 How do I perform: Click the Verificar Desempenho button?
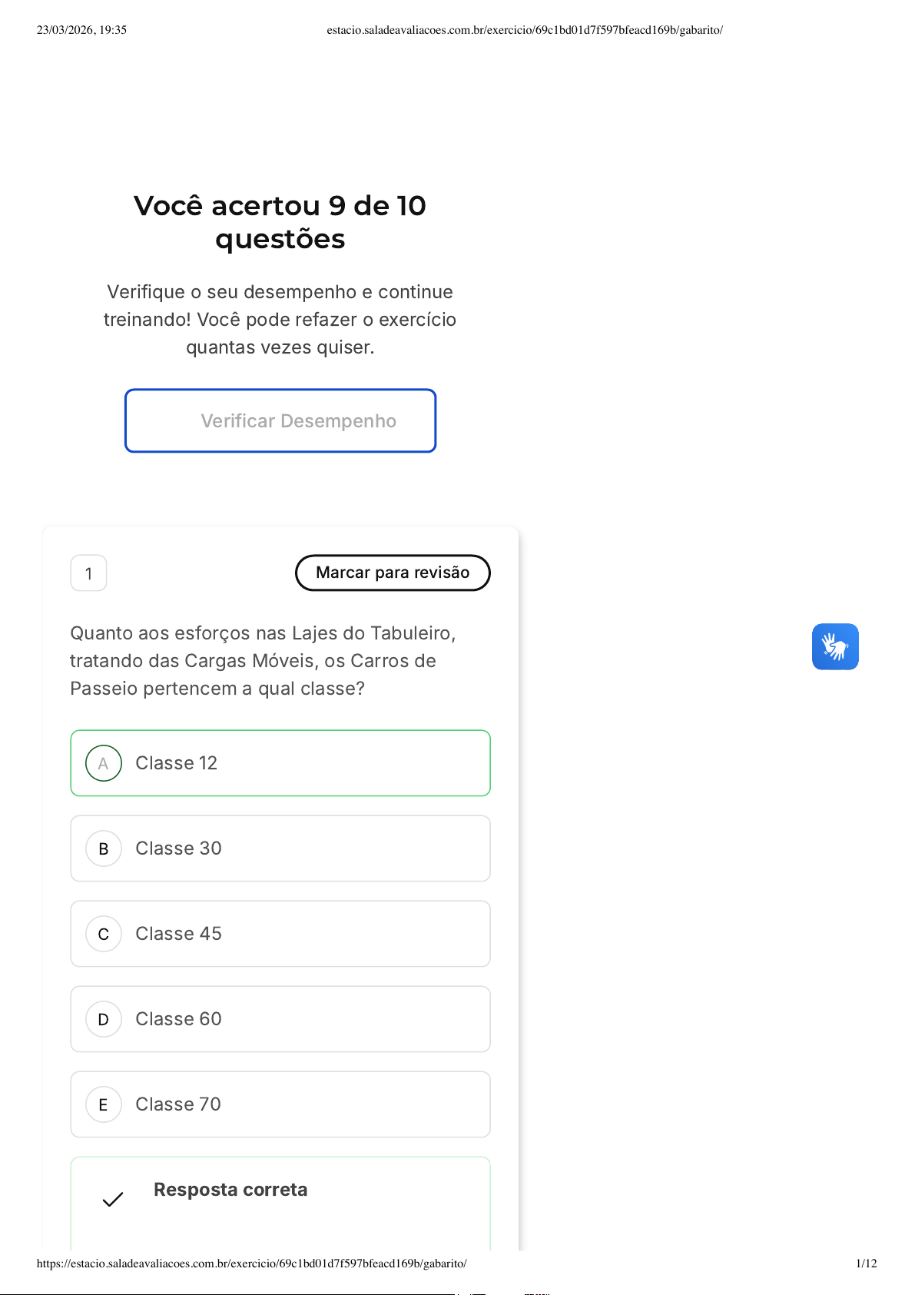280,421
